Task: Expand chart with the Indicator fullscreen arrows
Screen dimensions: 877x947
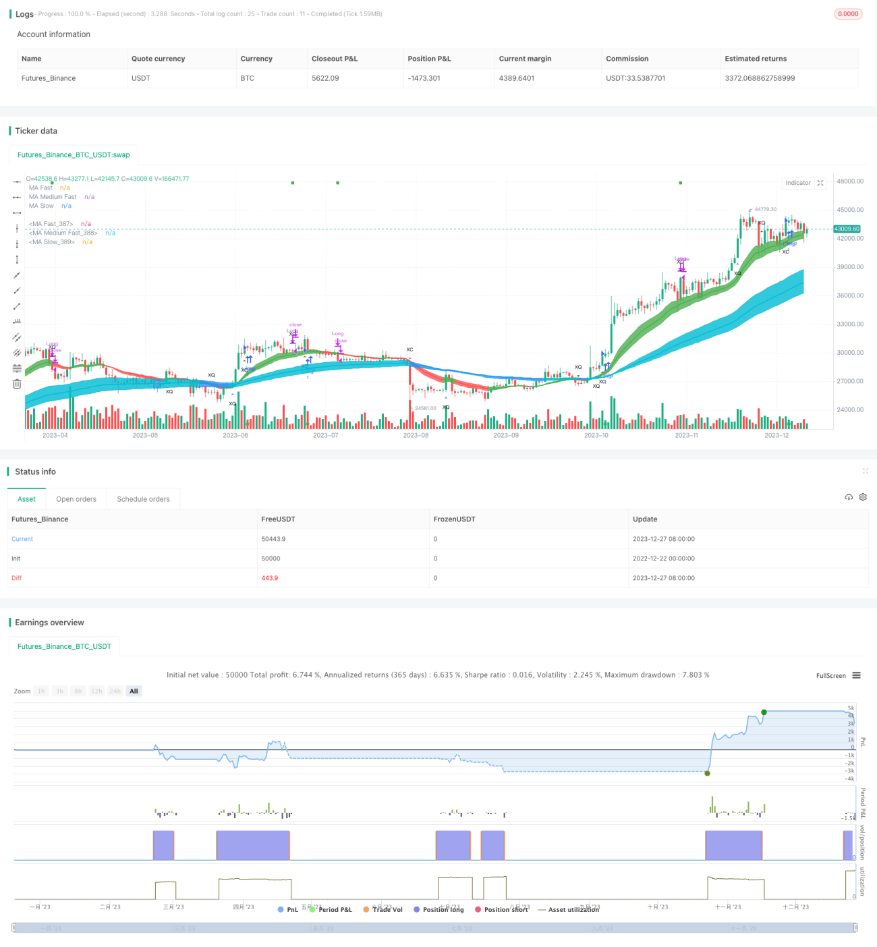Action: click(820, 183)
